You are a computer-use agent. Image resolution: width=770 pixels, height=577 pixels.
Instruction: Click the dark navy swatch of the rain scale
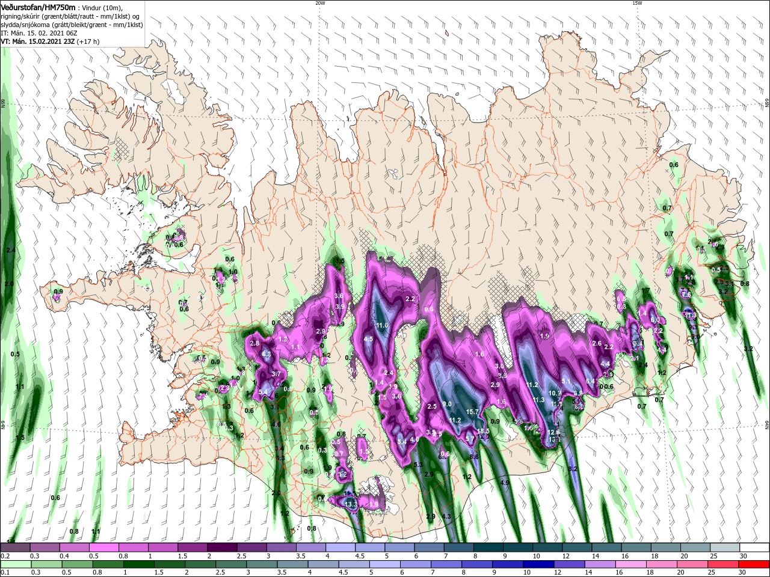pos(537,564)
